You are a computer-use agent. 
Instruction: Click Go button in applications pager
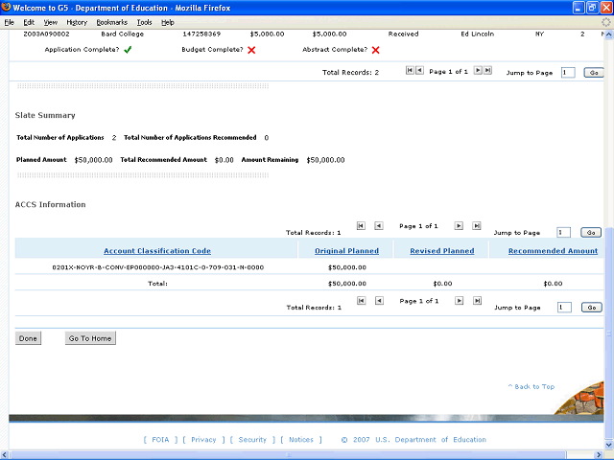tap(594, 73)
